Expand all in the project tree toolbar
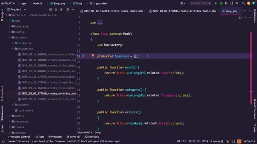This screenshot has height=144, width=257. click(56, 10)
